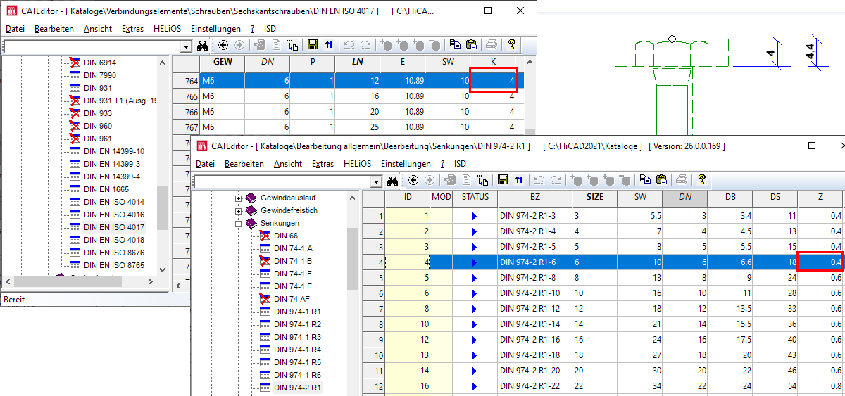Select DIN 974-1 R3 table in tree
Screen dimensions: 845x396
(x=297, y=338)
